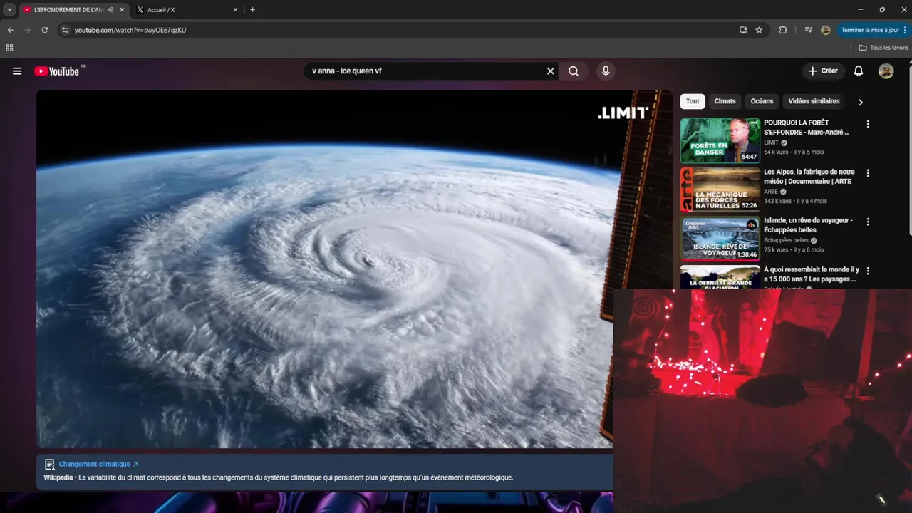912x513 pixels.
Task: Click the .LIMIT channel watermark
Action: 623,113
